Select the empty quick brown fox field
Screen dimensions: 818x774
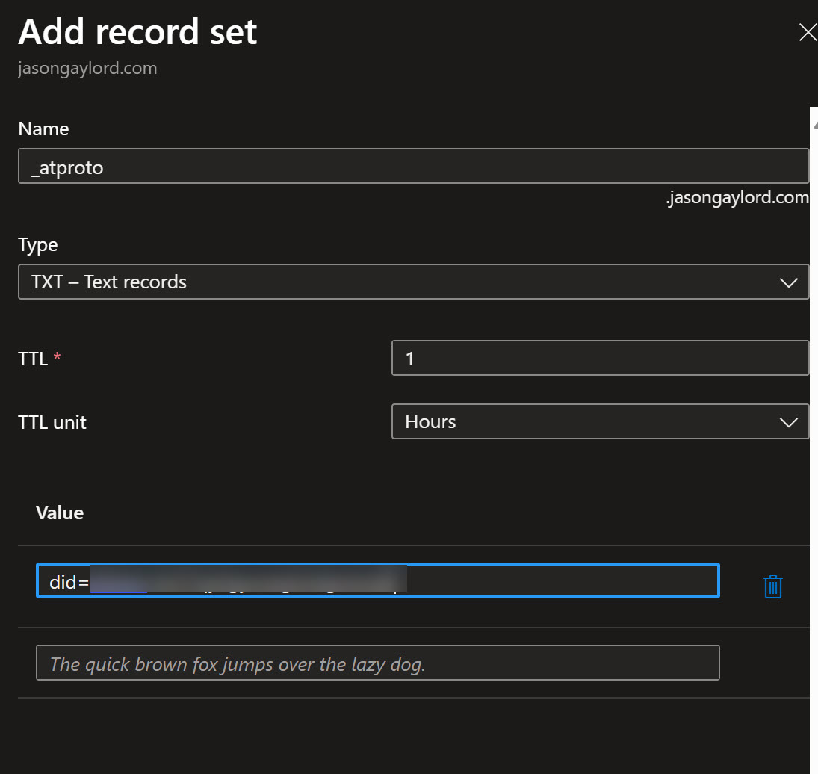click(377, 663)
